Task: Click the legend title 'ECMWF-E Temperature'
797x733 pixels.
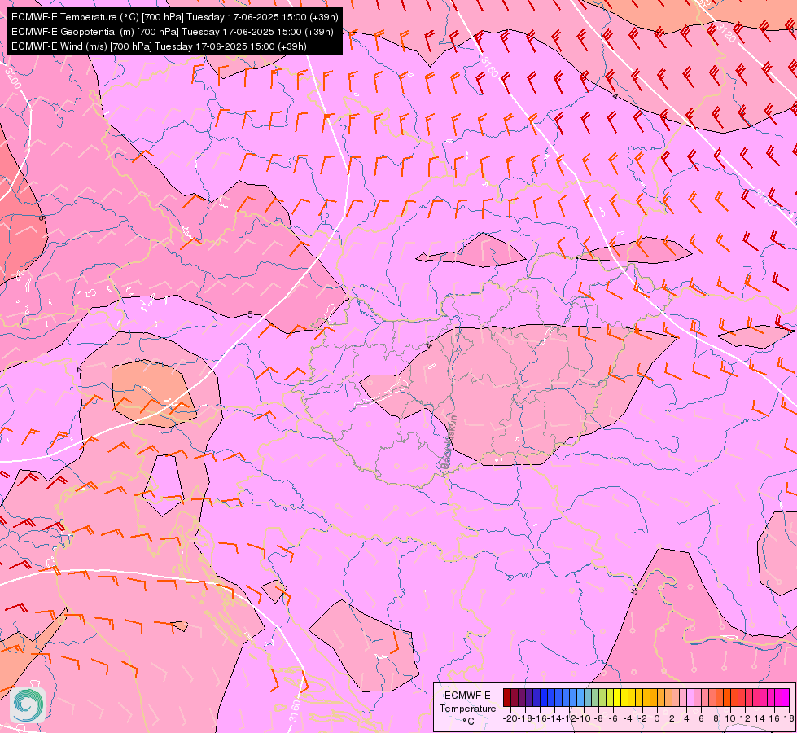Action: [467, 702]
